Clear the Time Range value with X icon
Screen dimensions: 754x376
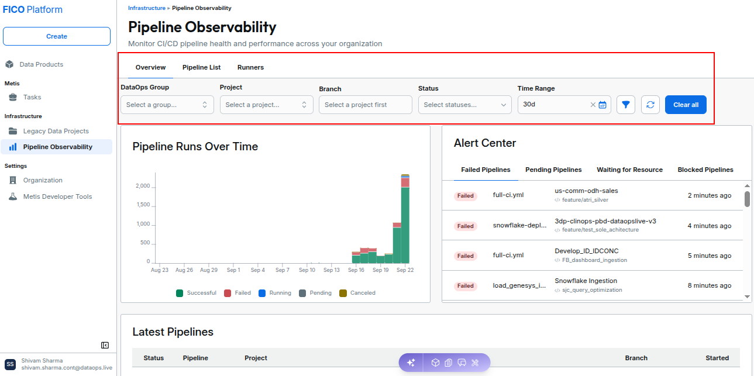point(593,105)
